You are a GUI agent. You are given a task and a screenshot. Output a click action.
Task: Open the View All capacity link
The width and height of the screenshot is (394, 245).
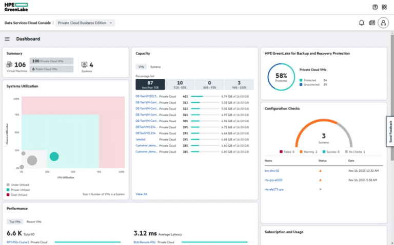coord(142,194)
